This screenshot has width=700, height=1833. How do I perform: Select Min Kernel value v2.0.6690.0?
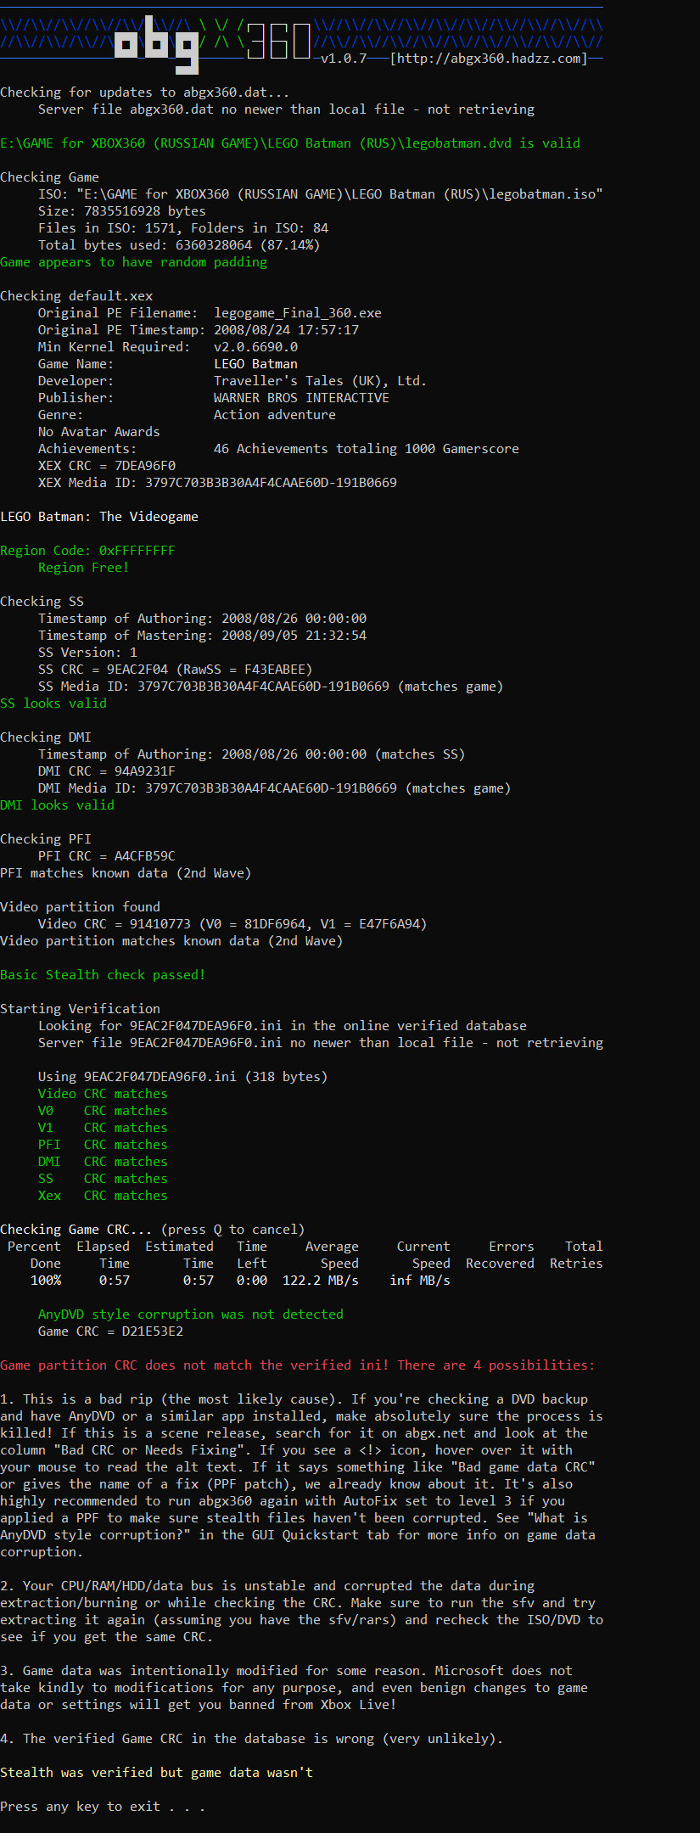[256, 347]
